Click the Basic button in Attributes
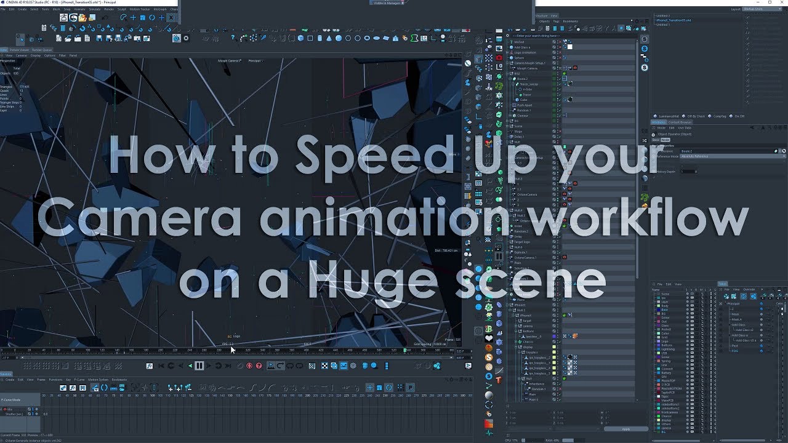The image size is (788, 443). tap(656, 140)
